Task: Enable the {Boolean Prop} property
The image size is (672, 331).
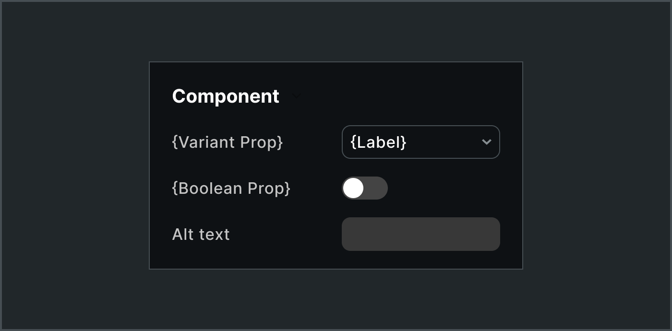Action: click(x=364, y=188)
